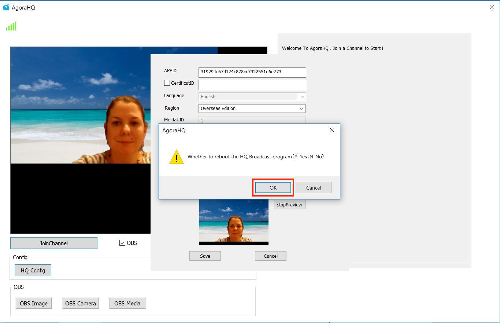Cancel the config panel
The width and height of the screenshot is (500, 323).
(271, 256)
